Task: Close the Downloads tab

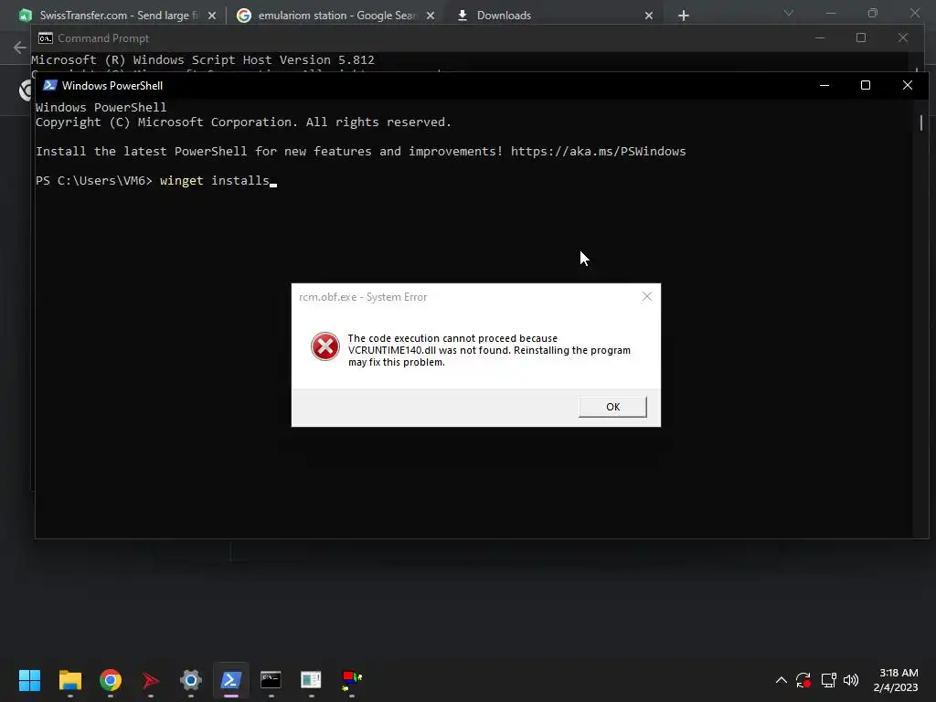Action: (649, 16)
